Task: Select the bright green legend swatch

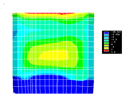Action: click(x=106, y=43)
